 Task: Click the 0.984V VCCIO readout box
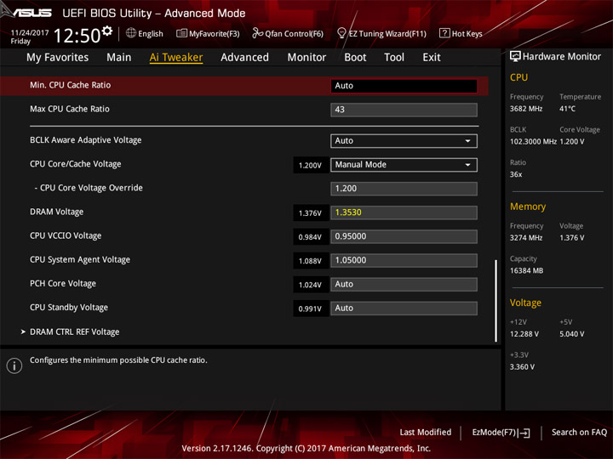(x=311, y=237)
